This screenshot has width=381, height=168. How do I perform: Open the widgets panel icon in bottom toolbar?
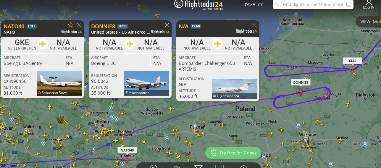tap(219, 166)
